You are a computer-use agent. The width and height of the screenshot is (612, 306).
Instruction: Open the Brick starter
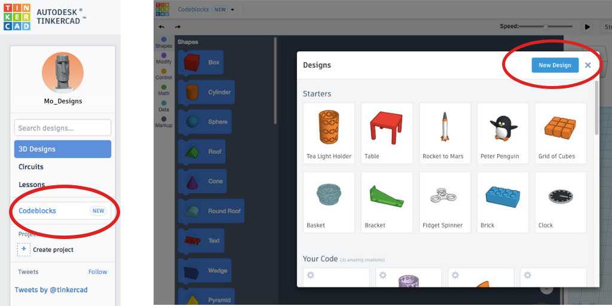[503, 202]
